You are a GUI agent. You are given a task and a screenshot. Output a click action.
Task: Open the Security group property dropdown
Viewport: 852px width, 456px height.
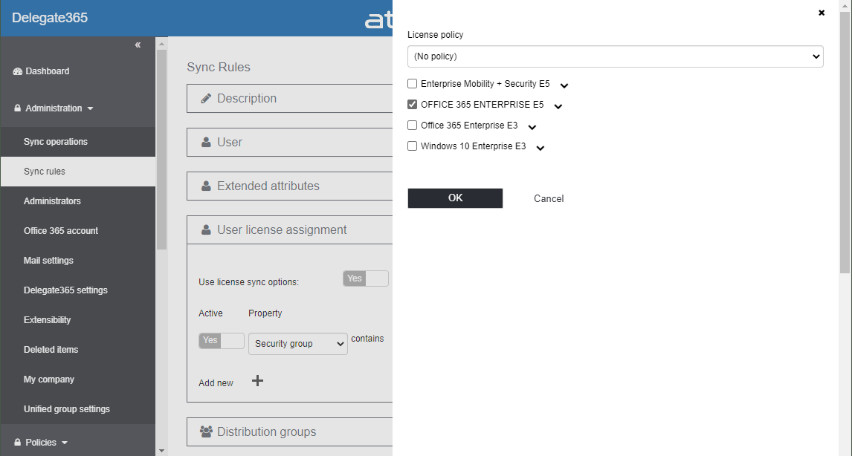297,344
